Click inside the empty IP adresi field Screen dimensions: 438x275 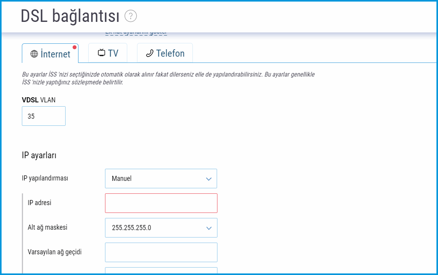tap(161, 203)
